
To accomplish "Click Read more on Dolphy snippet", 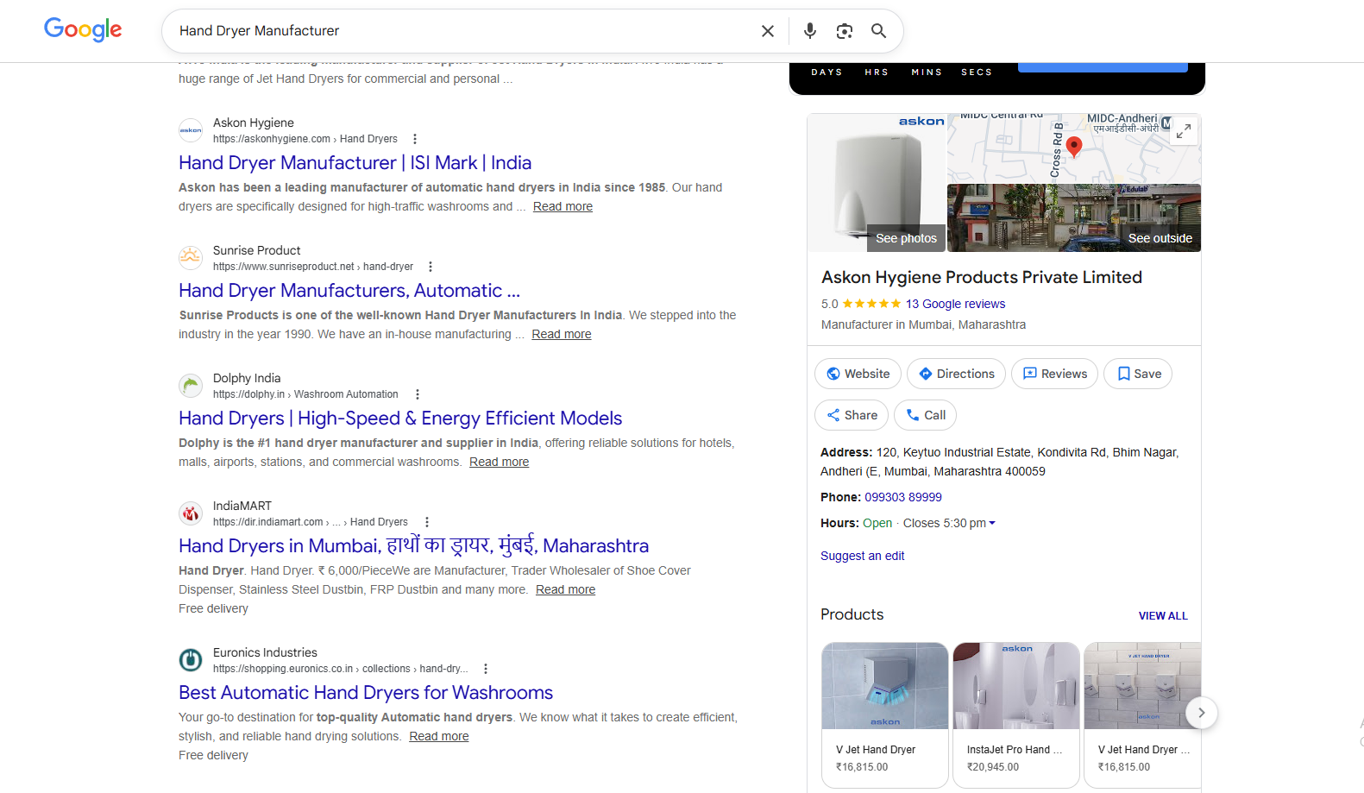I will point(500,462).
